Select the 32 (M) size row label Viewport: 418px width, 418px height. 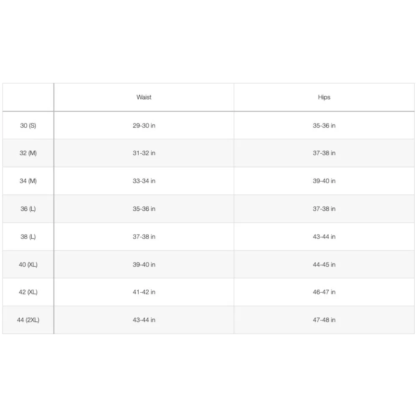pos(28,153)
